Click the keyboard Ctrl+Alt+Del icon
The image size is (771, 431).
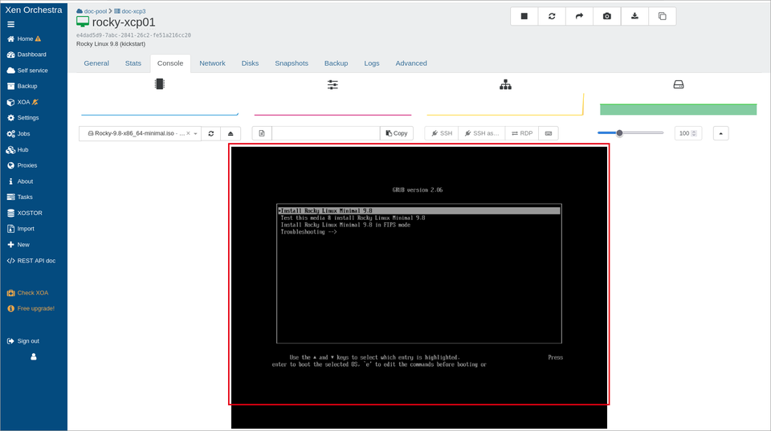549,134
